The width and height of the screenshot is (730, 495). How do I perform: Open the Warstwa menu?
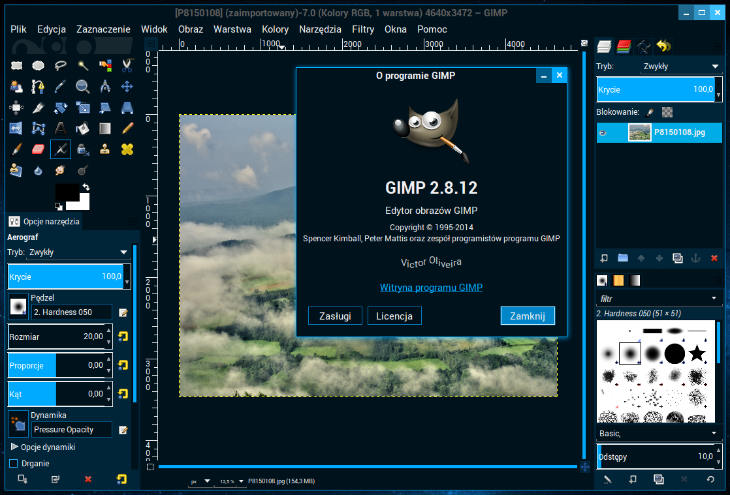[x=232, y=29]
